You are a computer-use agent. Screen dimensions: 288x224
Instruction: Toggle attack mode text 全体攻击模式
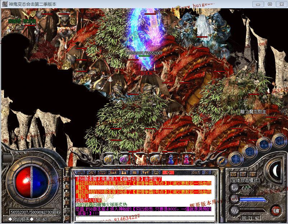coord(245,180)
